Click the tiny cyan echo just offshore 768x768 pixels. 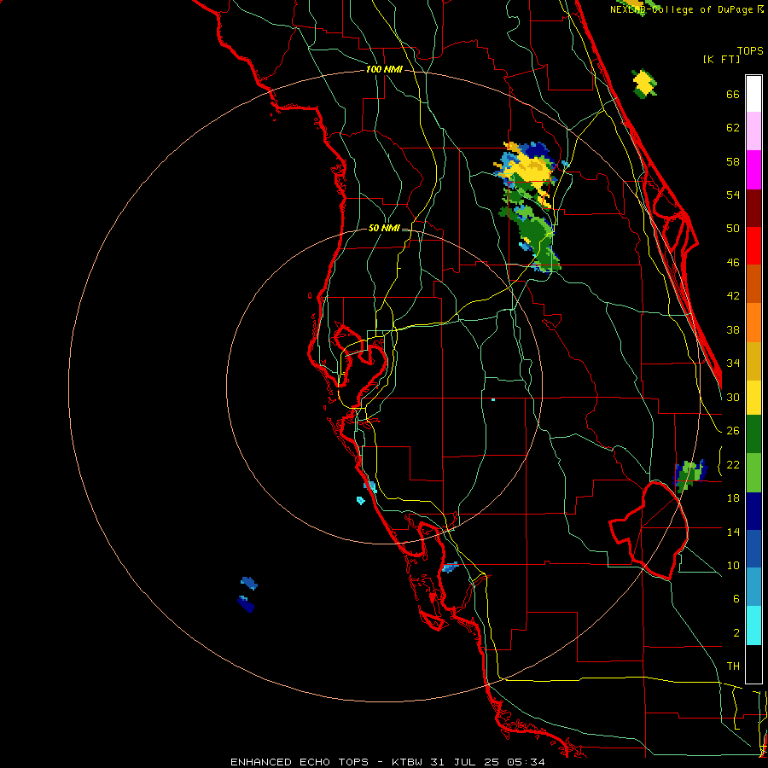360,500
